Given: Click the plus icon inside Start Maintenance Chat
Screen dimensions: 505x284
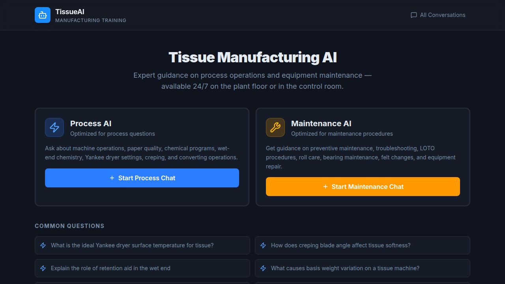Looking at the screenshot, I should pyautogui.click(x=325, y=186).
